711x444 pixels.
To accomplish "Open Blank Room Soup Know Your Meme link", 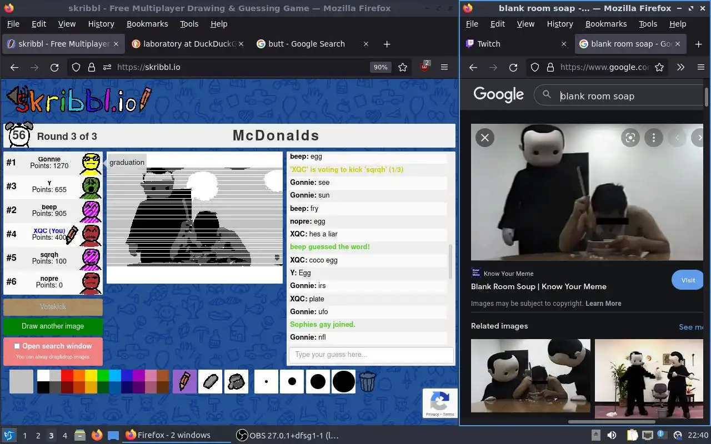I will tap(539, 286).
